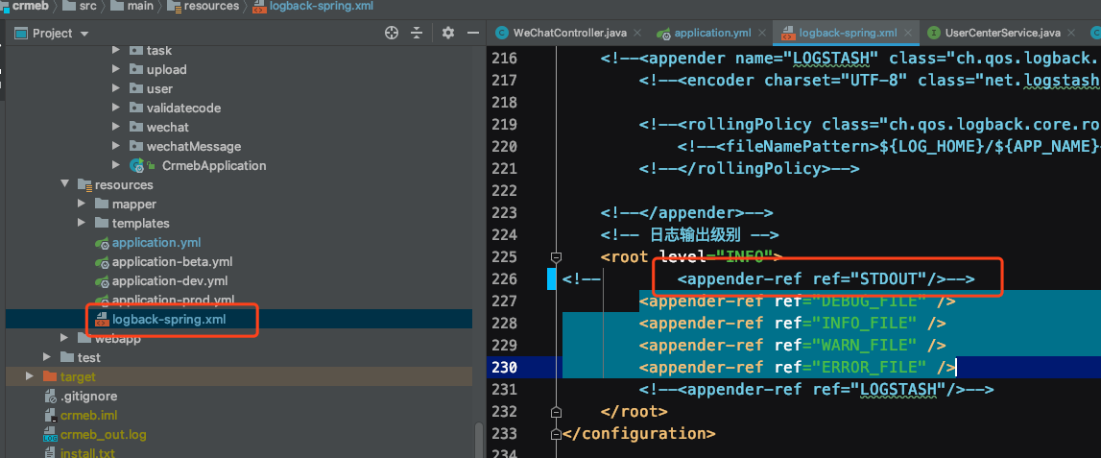Select CrmebApplication class in tree
This screenshot has height=458, width=1101.
pyautogui.click(x=214, y=166)
